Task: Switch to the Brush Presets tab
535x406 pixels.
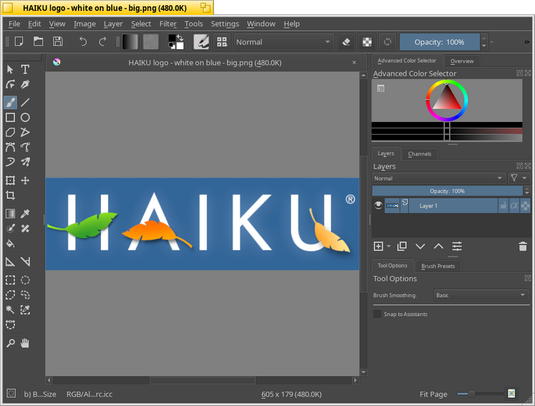Action: click(x=438, y=266)
